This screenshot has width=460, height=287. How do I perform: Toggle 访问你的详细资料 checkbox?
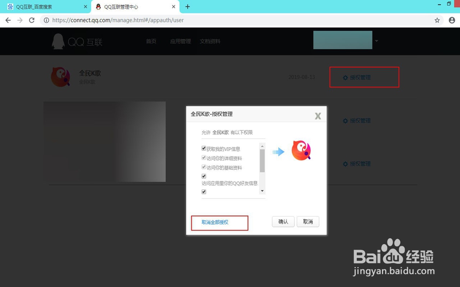204,158
